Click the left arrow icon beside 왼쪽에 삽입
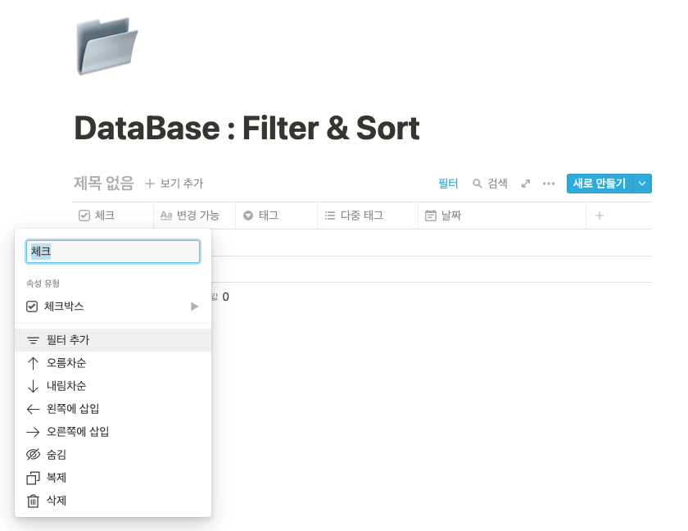 pyautogui.click(x=33, y=409)
